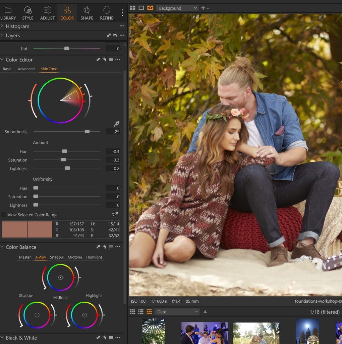Image resolution: width=342 pixels, height=344 pixels.
Task: Click Uniformity Saturation slider handle
Action: 36,196
